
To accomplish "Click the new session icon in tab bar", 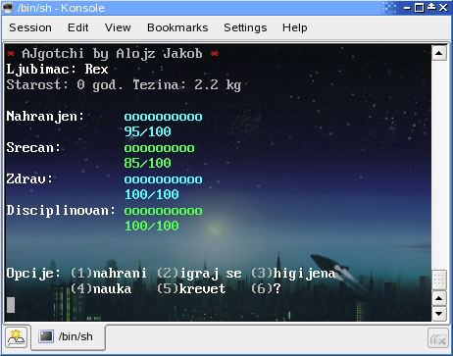I will pyautogui.click(x=16, y=337).
